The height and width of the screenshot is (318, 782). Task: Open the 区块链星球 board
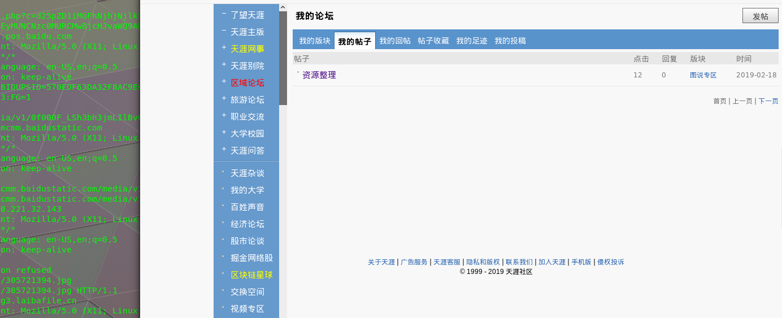[x=252, y=275]
